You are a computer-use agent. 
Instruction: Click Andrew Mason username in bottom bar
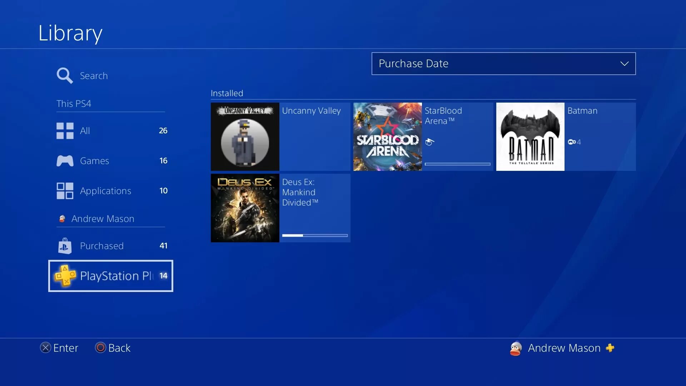[x=565, y=348]
